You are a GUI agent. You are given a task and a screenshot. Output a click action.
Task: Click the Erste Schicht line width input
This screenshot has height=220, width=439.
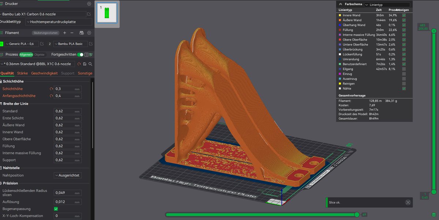pyautogui.click(x=68, y=118)
